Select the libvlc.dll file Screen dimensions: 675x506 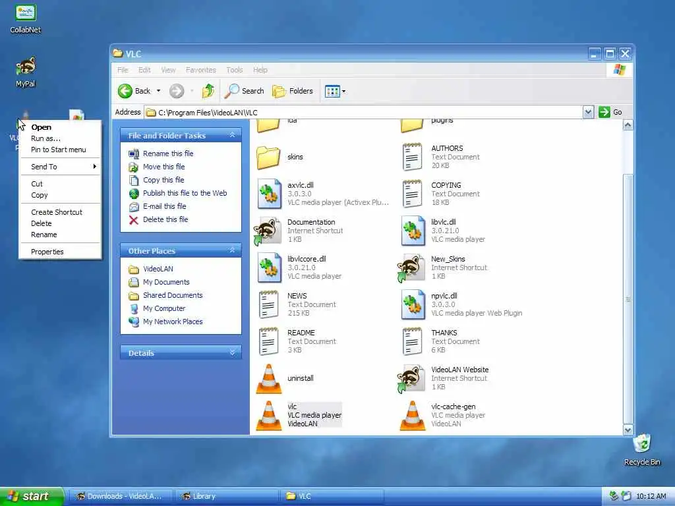[x=443, y=231]
